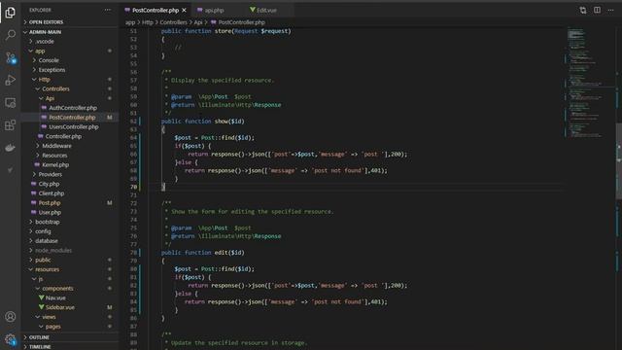Expand the .vscode folder

point(45,41)
